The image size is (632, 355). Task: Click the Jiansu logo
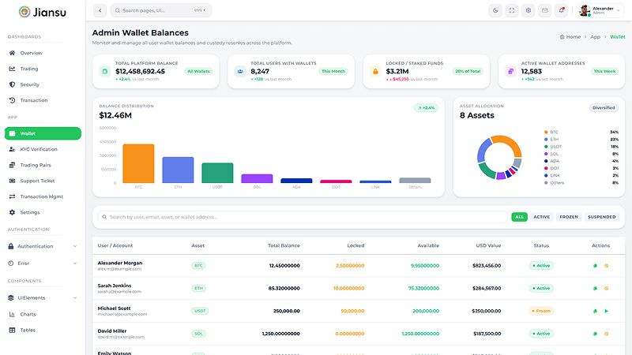(43, 12)
